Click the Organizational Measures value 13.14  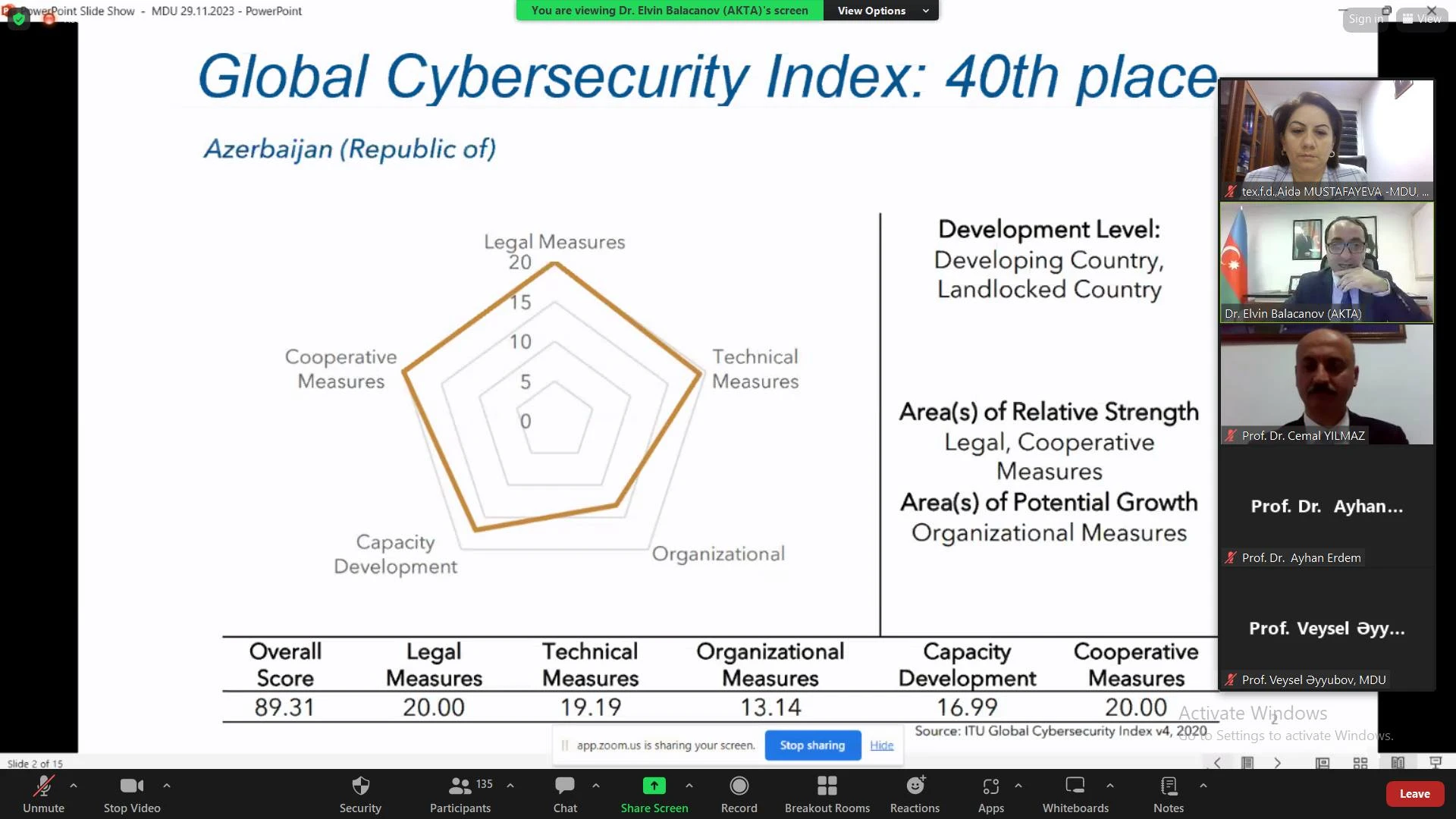770,708
